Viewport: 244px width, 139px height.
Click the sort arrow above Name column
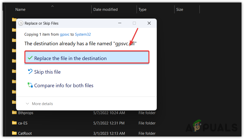[52, 6]
